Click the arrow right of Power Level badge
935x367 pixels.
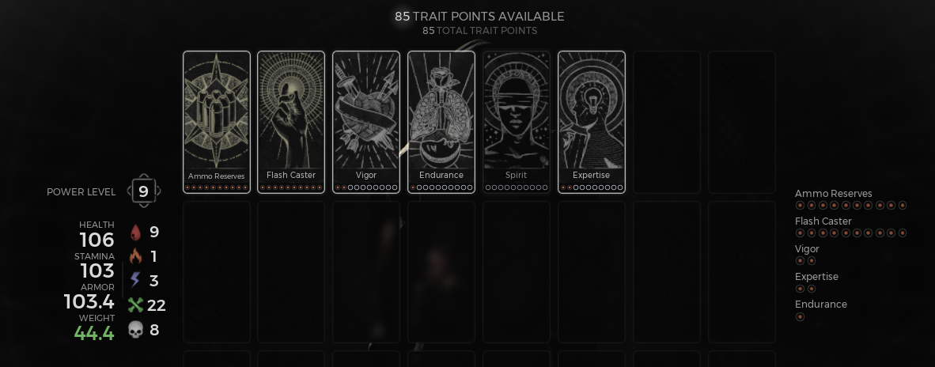coord(159,191)
